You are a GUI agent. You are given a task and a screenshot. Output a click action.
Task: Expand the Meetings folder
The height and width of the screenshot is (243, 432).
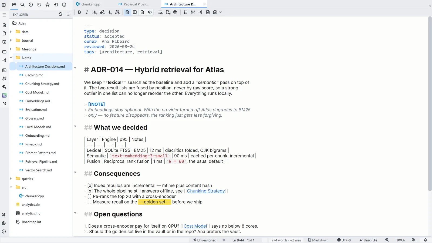pyautogui.click(x=11, y=49)
